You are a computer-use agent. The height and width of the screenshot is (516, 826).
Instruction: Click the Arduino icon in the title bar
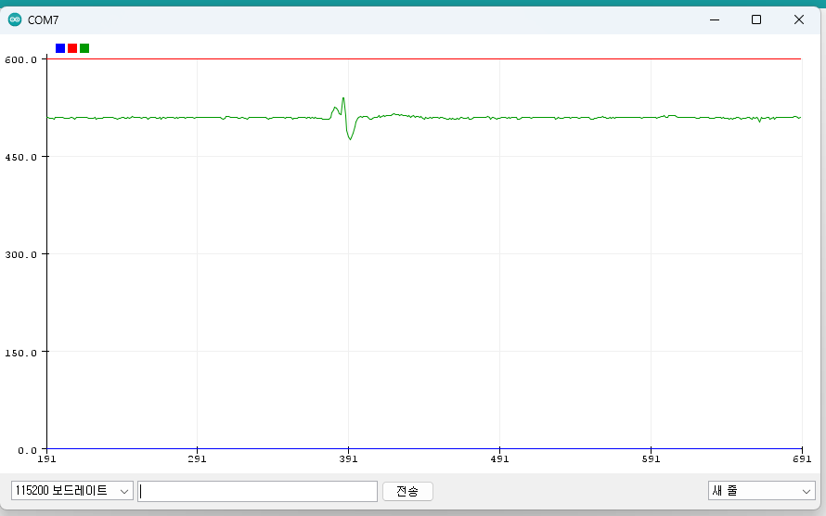point(15,20)
